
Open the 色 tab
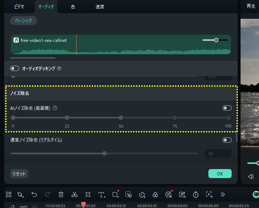[x=73, y=7]
